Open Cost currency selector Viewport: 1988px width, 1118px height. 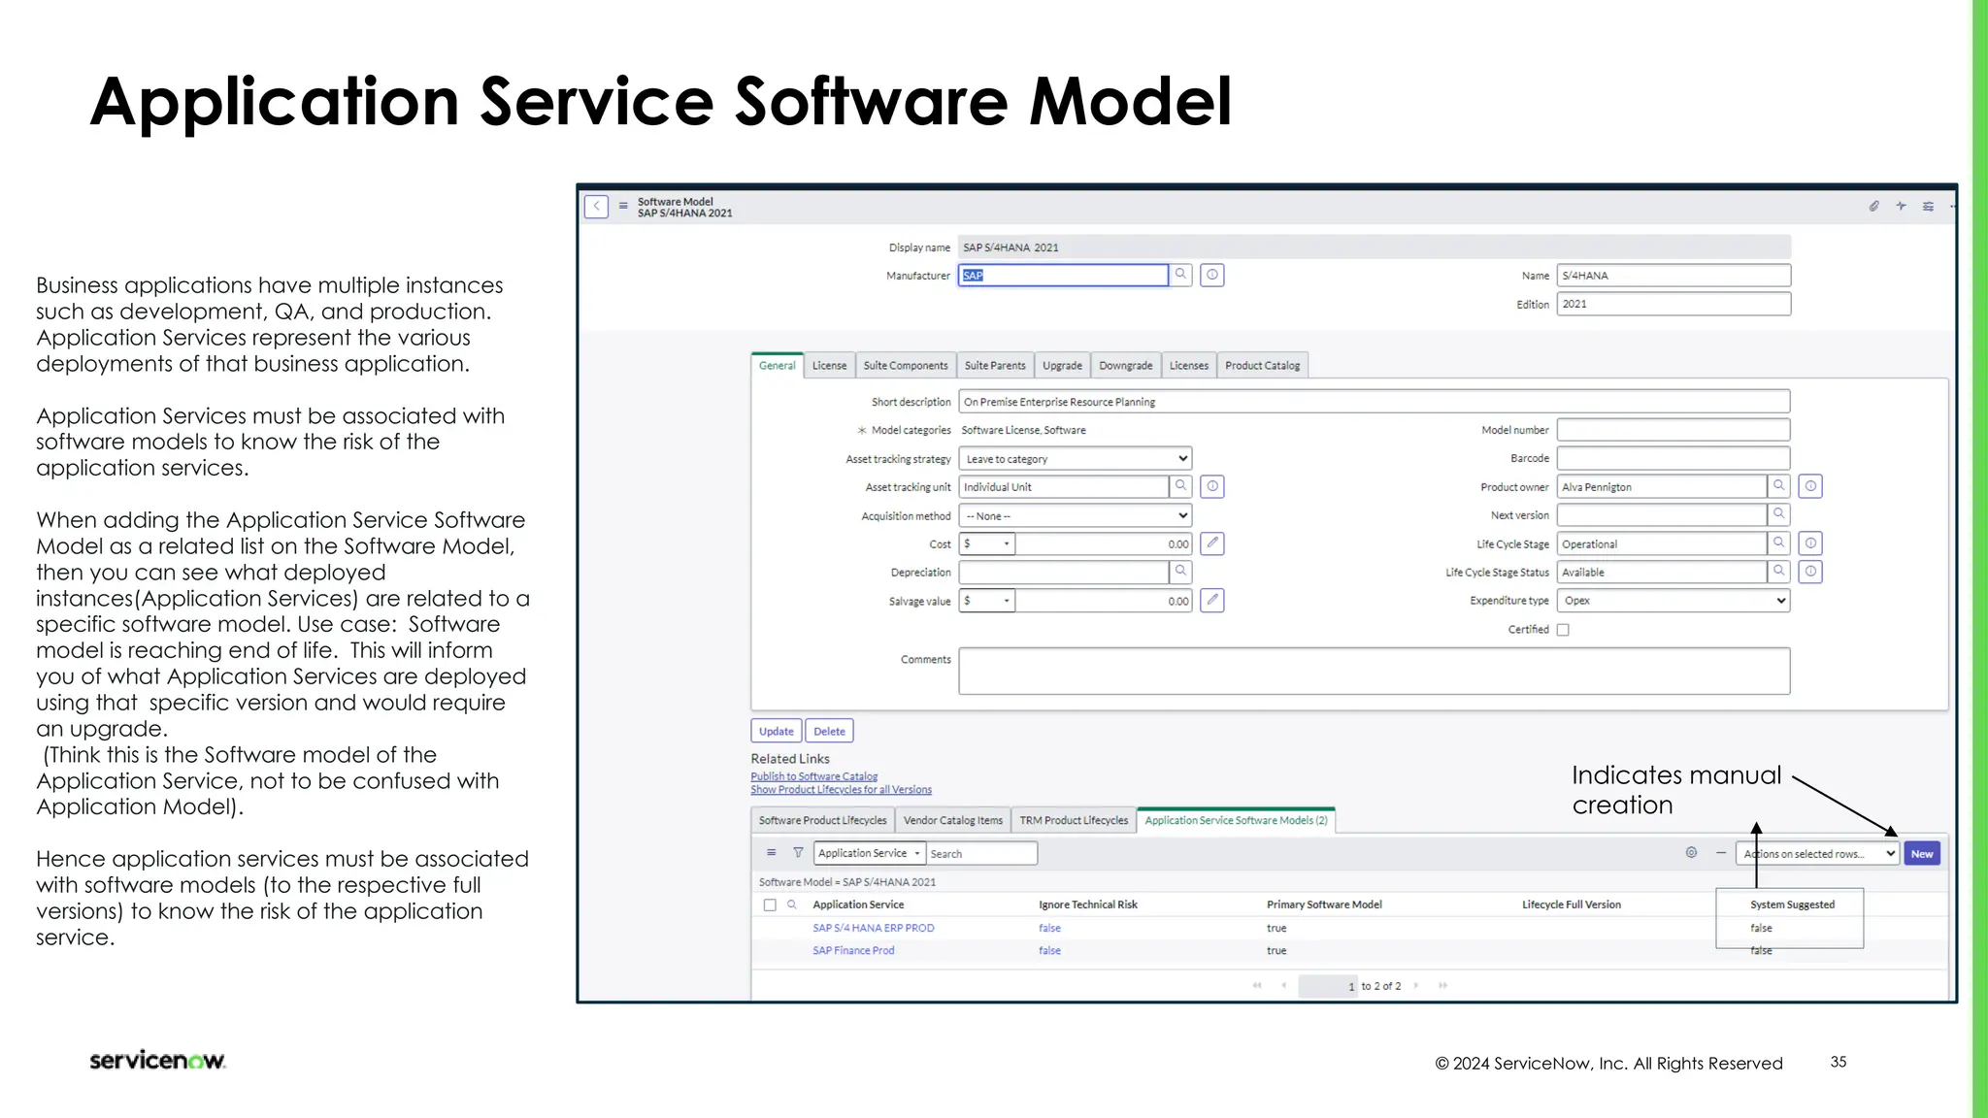click(987, 543)
